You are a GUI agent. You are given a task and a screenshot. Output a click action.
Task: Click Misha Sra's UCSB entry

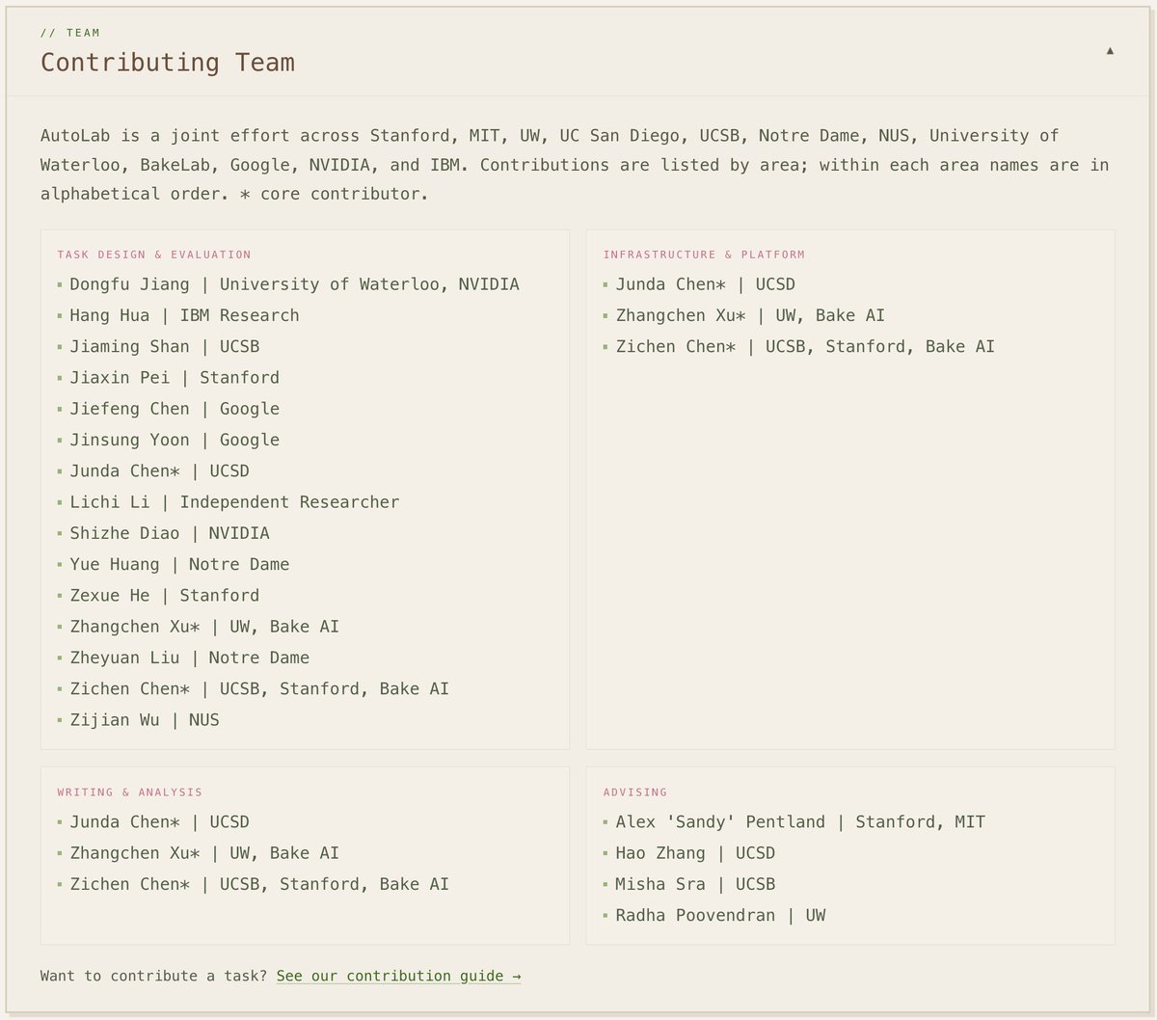(695, 884)
